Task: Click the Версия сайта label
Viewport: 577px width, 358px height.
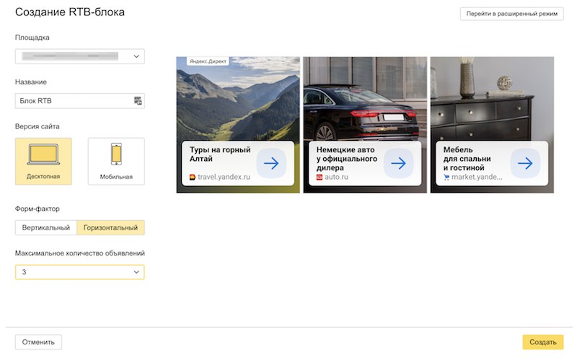Action: 38,126
